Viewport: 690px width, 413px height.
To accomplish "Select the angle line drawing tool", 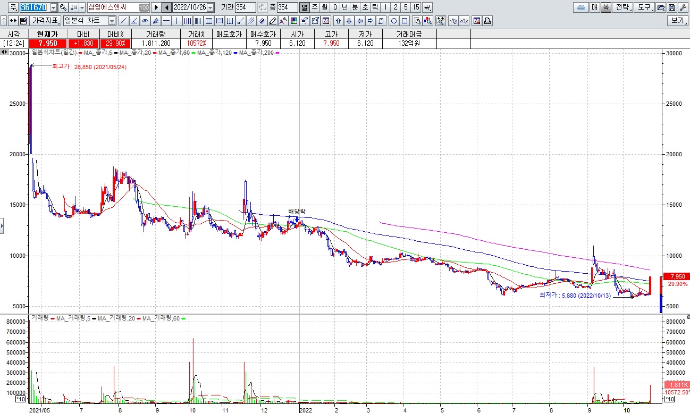I will tap(134, 21).
